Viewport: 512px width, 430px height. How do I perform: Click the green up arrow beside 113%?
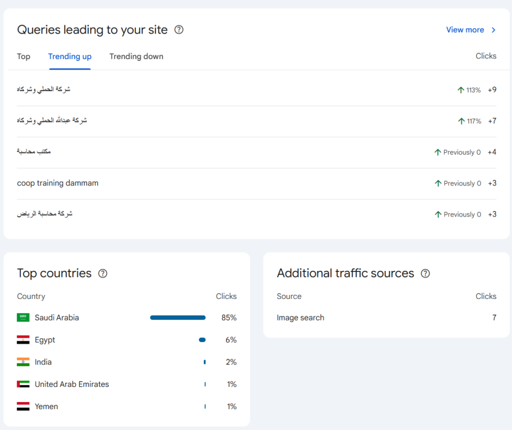point(460,90)
